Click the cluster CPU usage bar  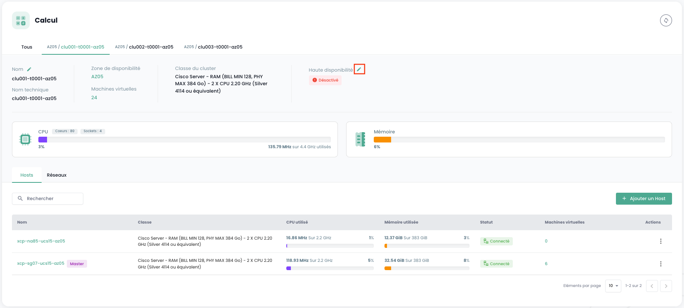(184, 140)
